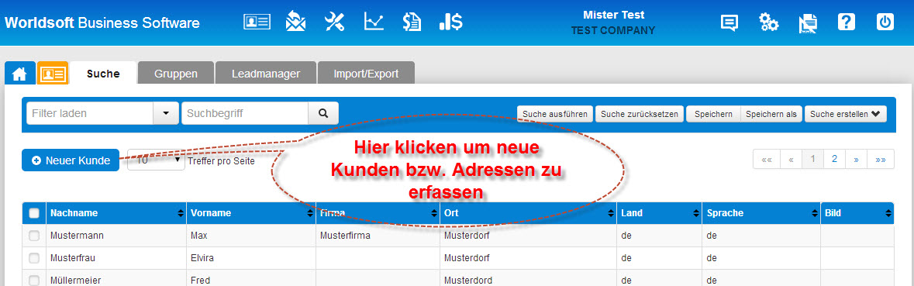The height and width of the screenshot is (286, 914).
Task: Open the wrench and screwdriver tools icon
Action: (335, 22)
